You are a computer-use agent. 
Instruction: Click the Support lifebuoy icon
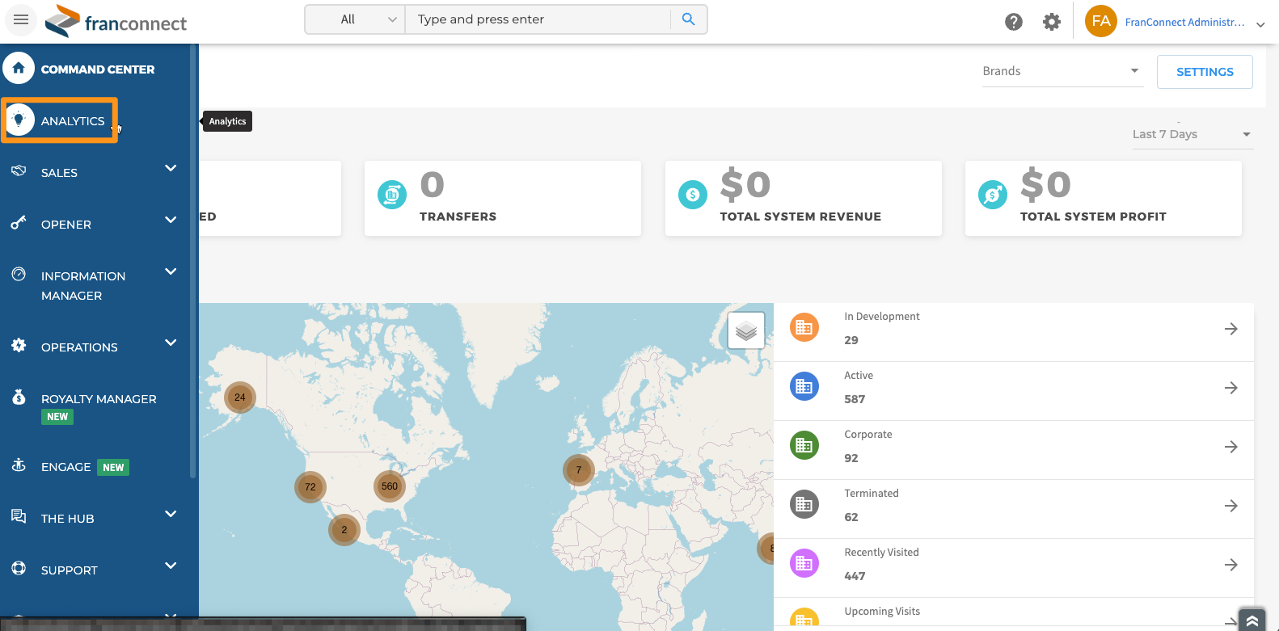(19, 568)
